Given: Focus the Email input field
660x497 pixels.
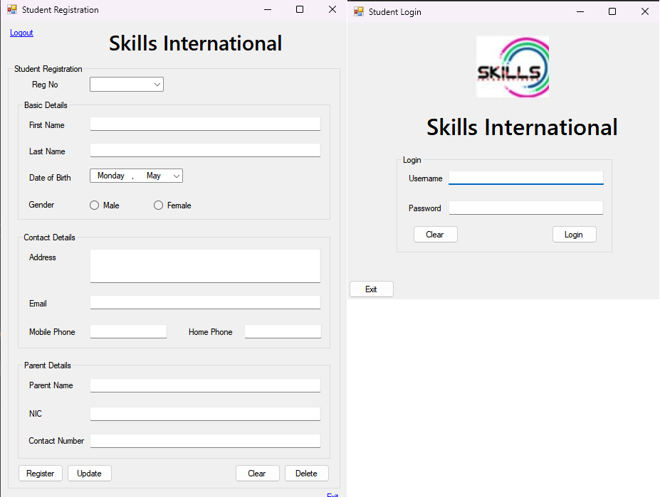Looking at the screenshot, I should tap(206, 302).
